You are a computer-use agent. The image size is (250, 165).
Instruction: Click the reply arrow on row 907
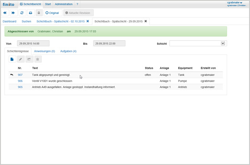(12, 75)
